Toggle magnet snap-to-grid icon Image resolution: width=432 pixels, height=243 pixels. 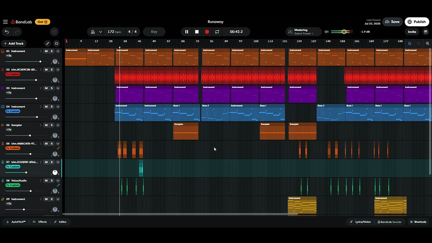pos(410,44)
